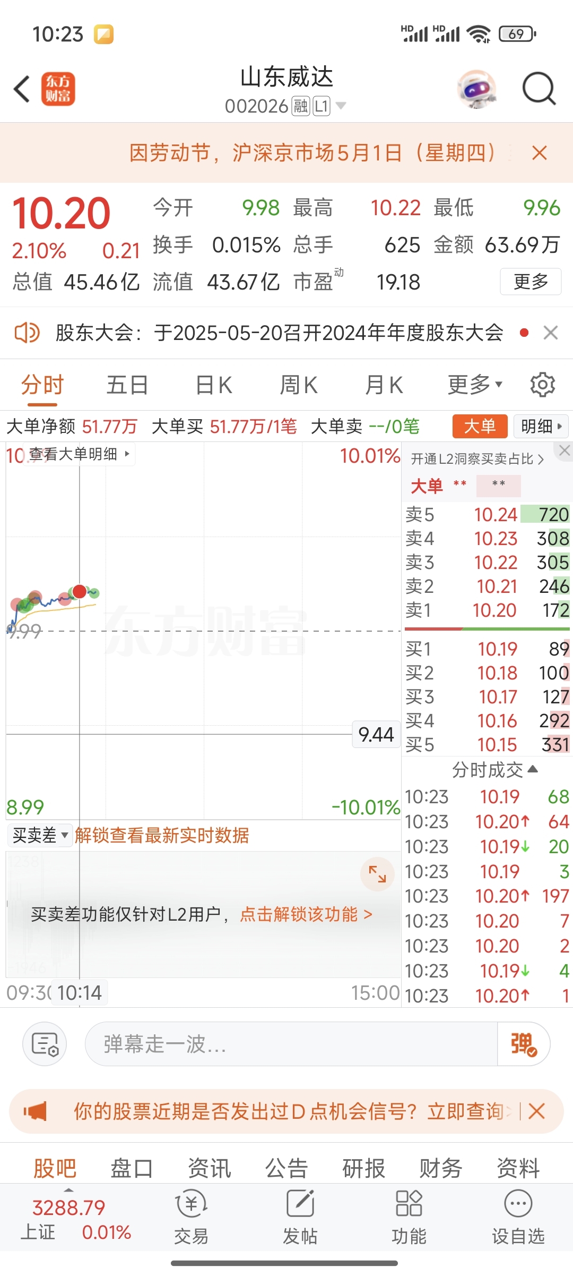Screen dimensions: 573x1275
Task: Switch to the 日K chart tab
Action: [x=214, y=385]
